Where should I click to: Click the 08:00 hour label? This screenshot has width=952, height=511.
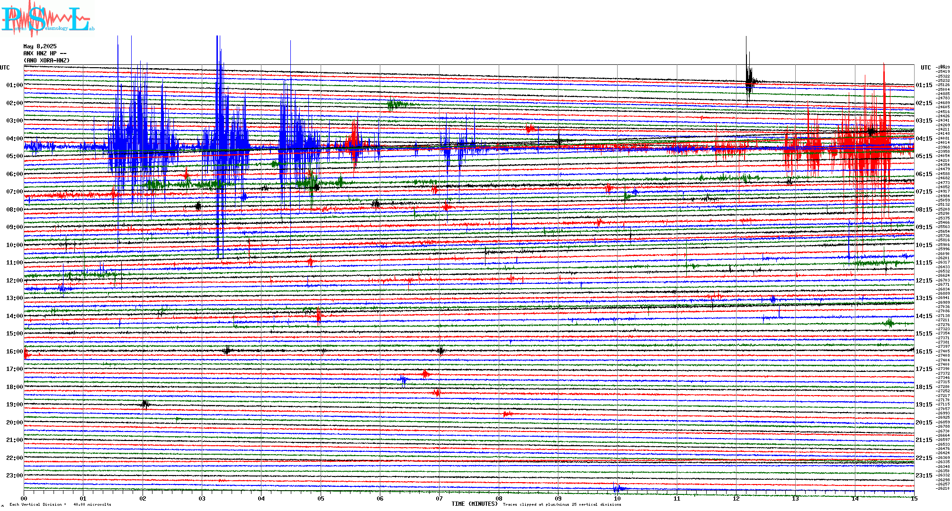click(14, 210)
